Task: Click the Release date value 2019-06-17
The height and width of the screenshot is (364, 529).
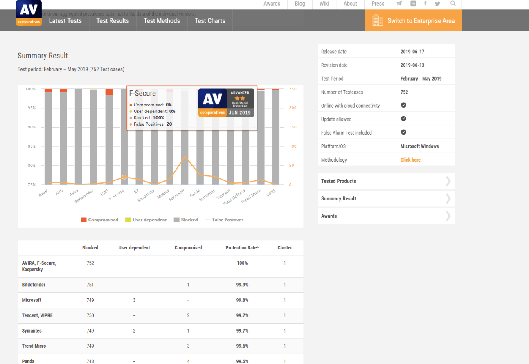Action: pos(413,52)
